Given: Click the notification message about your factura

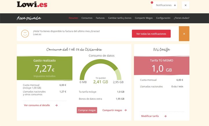Looking at the screenshot, I should pos(66,33).
